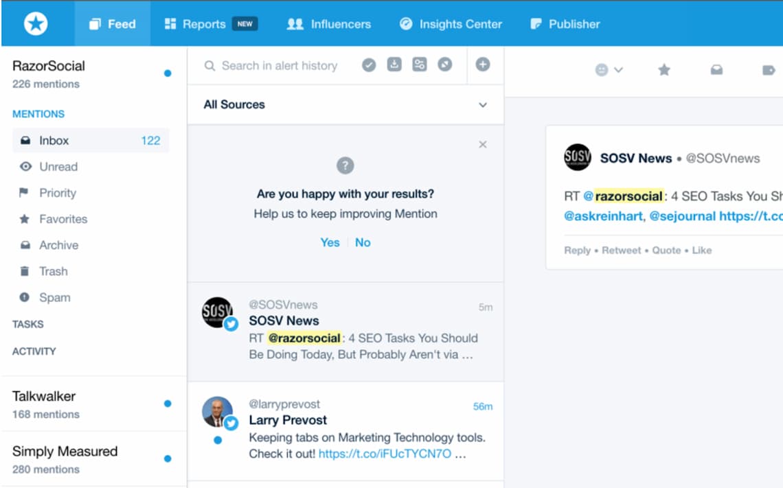Click the Mention star logo
The width and height of the screenshot is (783, 488).
(x=36, y=24)
